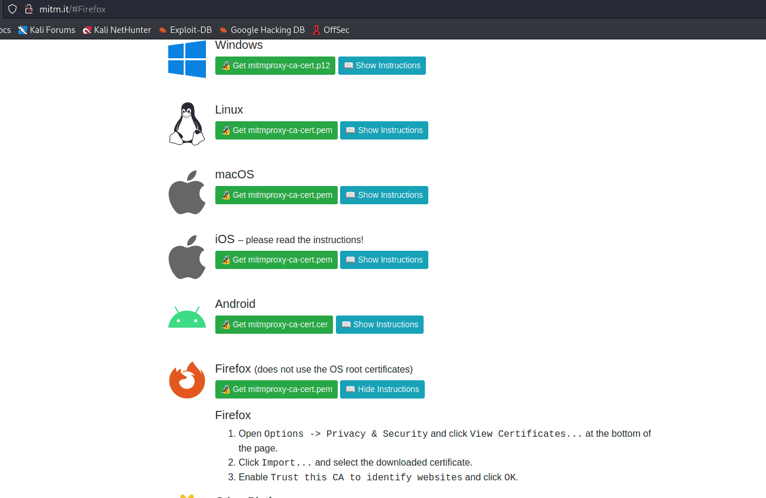Viewport: 766px width, 498px height.
Task: Download the Firefox mitmproxy-ca-cert.pem certificate
Action: coord(277,390)
